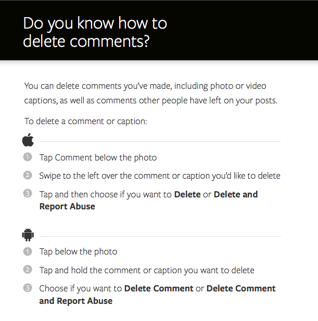Image resolution: width=318 pixels, height=321 pixels.
Task: Click the Android robot icon
Action: pyautogui.click(x=28, y=235)
